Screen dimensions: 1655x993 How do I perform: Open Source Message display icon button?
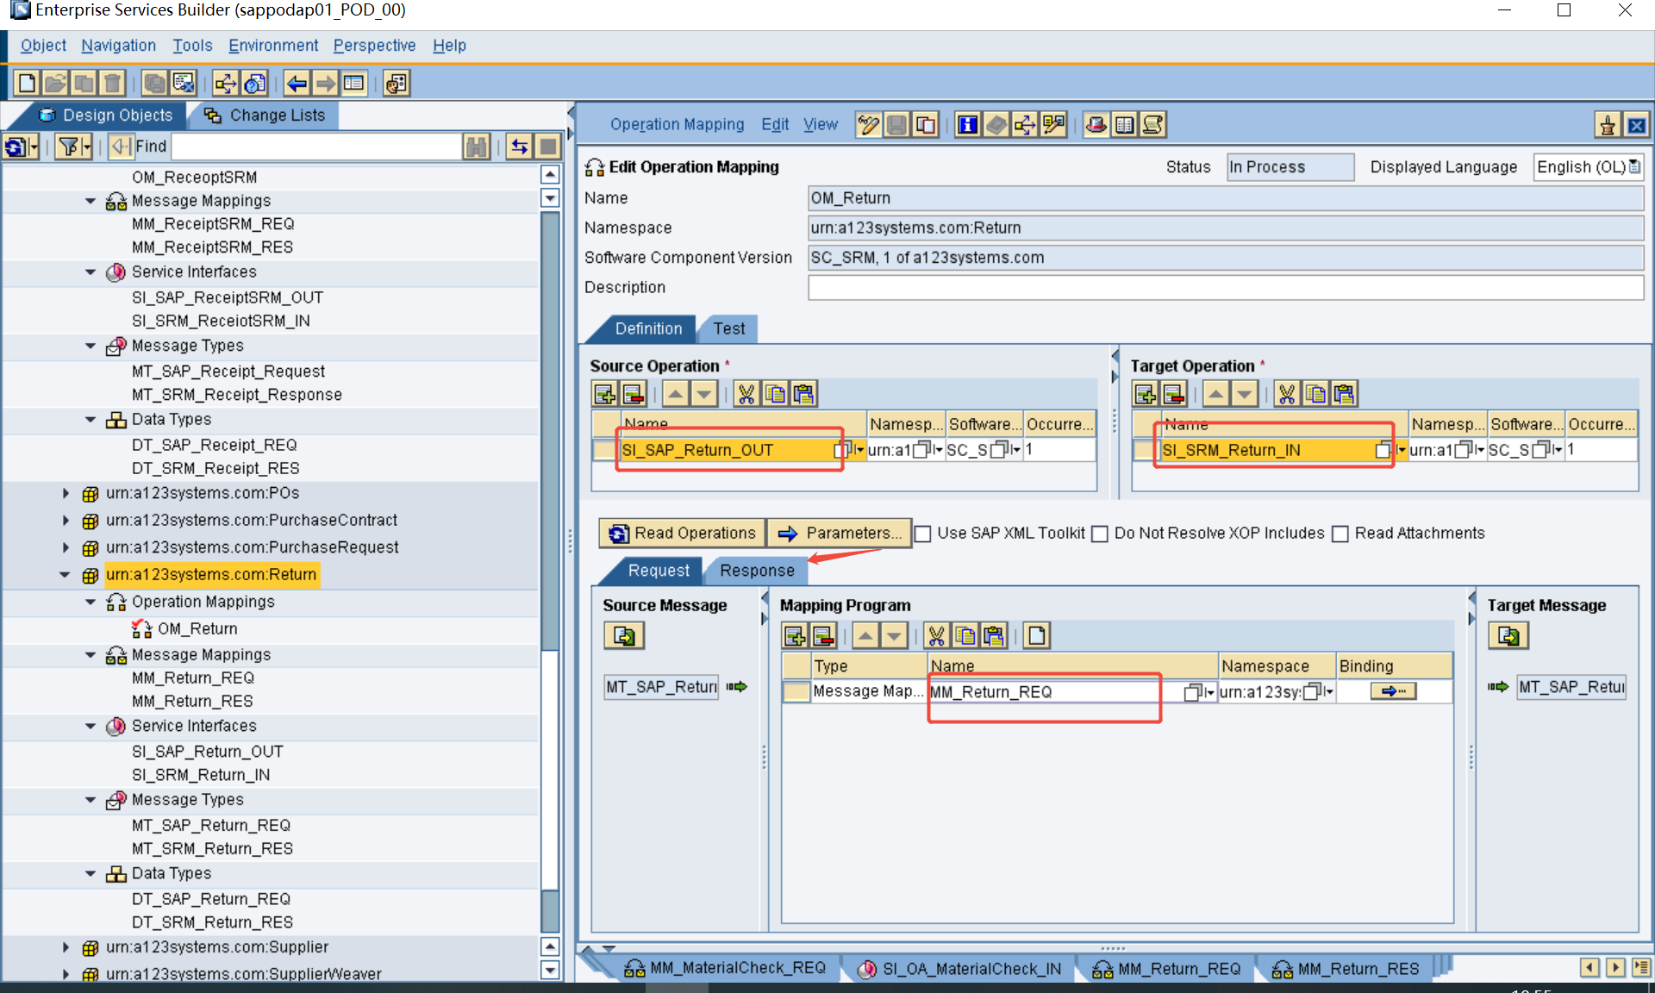624,636
